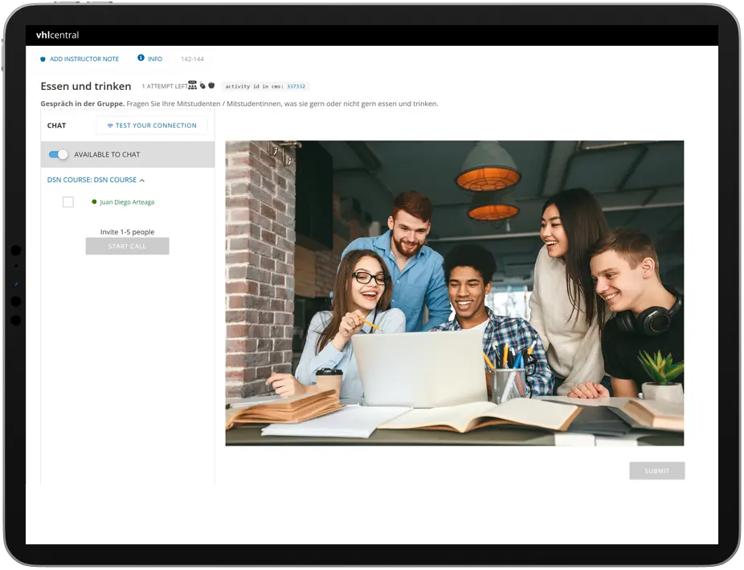The width and height of the screenshot is (744, 570).
Task: Open the CHAT panel tab
Action: [56, 126]
